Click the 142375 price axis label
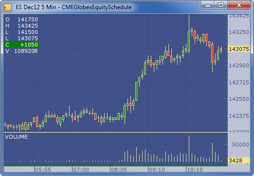The width and height of the screenshot is (254, 176). tap(239, 116)
